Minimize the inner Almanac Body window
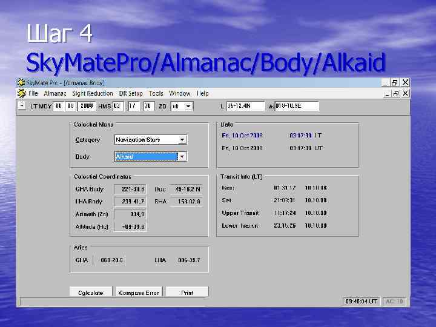Viewport: 436px width, 327px height. [x=387, y=94]
